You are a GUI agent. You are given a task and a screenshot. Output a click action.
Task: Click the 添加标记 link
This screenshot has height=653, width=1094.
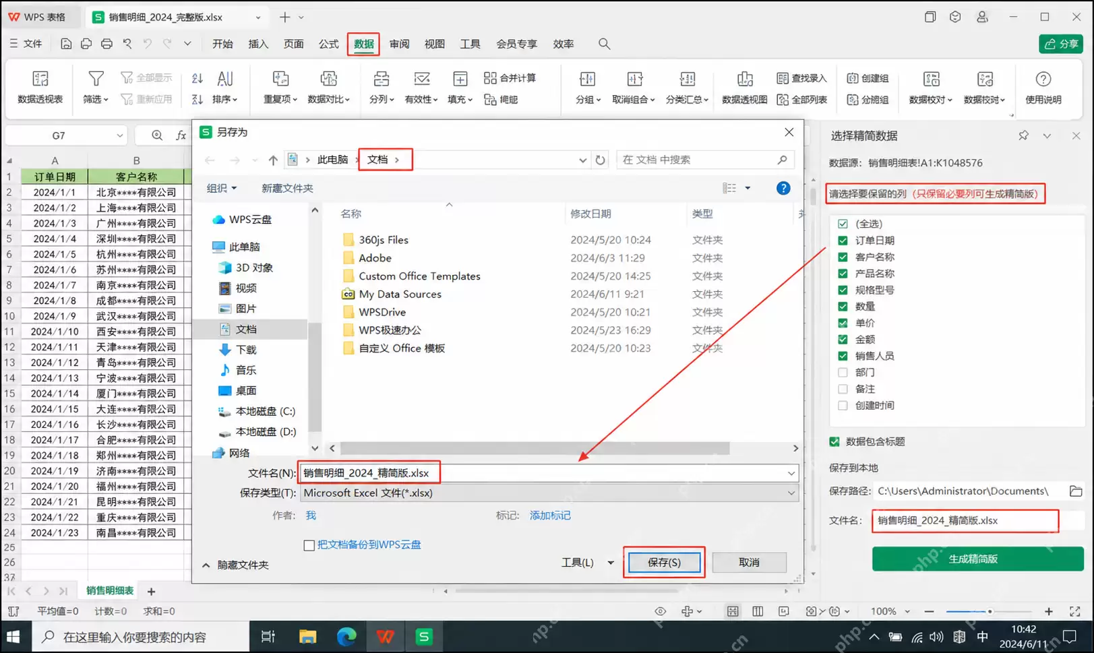(x=549, y=516)
